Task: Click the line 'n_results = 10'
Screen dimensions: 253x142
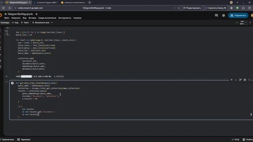Action: point(30,99)
